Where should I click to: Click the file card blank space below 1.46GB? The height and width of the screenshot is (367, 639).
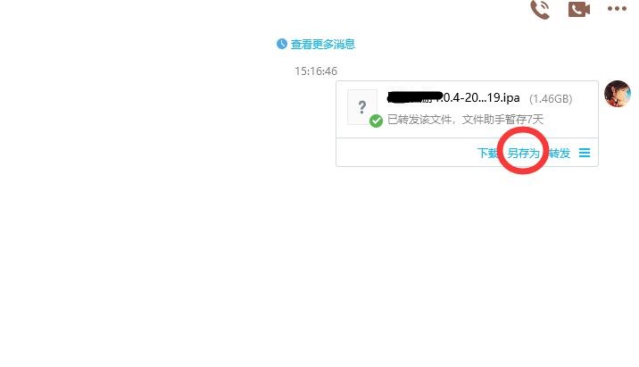570,121
